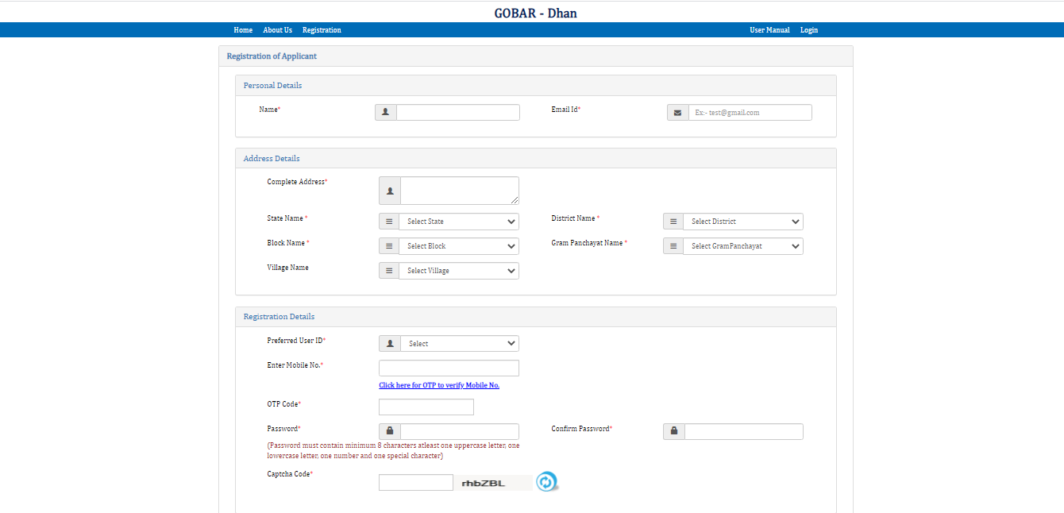The height and width of the screenshot is (513, 1064).
Task: Click the list icon beside Village Name
Action: pos(389,271)
